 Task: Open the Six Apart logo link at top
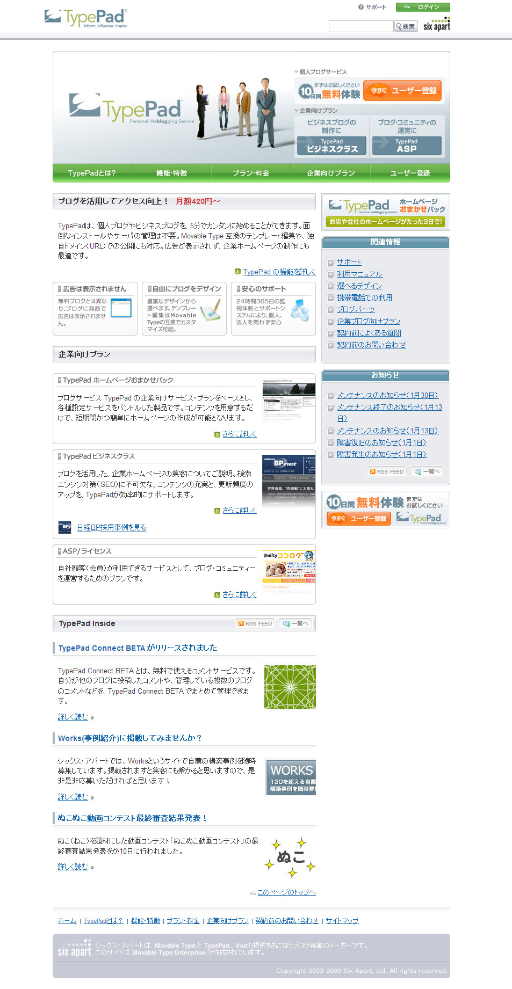click(437, 24)
